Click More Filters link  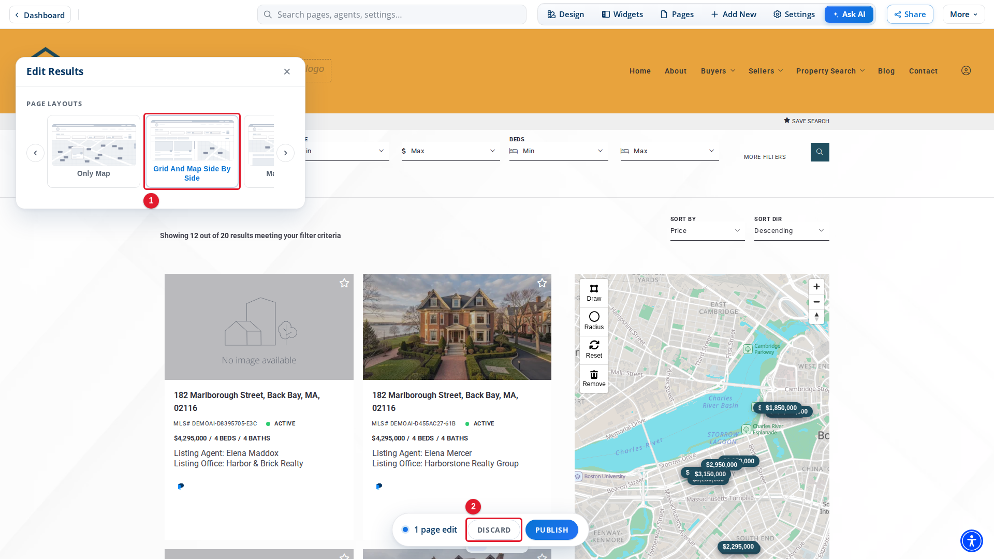(x=765, y=157)
